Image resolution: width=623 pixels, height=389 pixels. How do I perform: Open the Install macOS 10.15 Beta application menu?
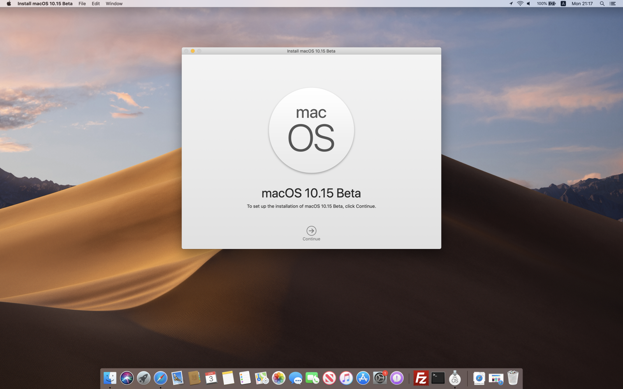pos(45,4)
